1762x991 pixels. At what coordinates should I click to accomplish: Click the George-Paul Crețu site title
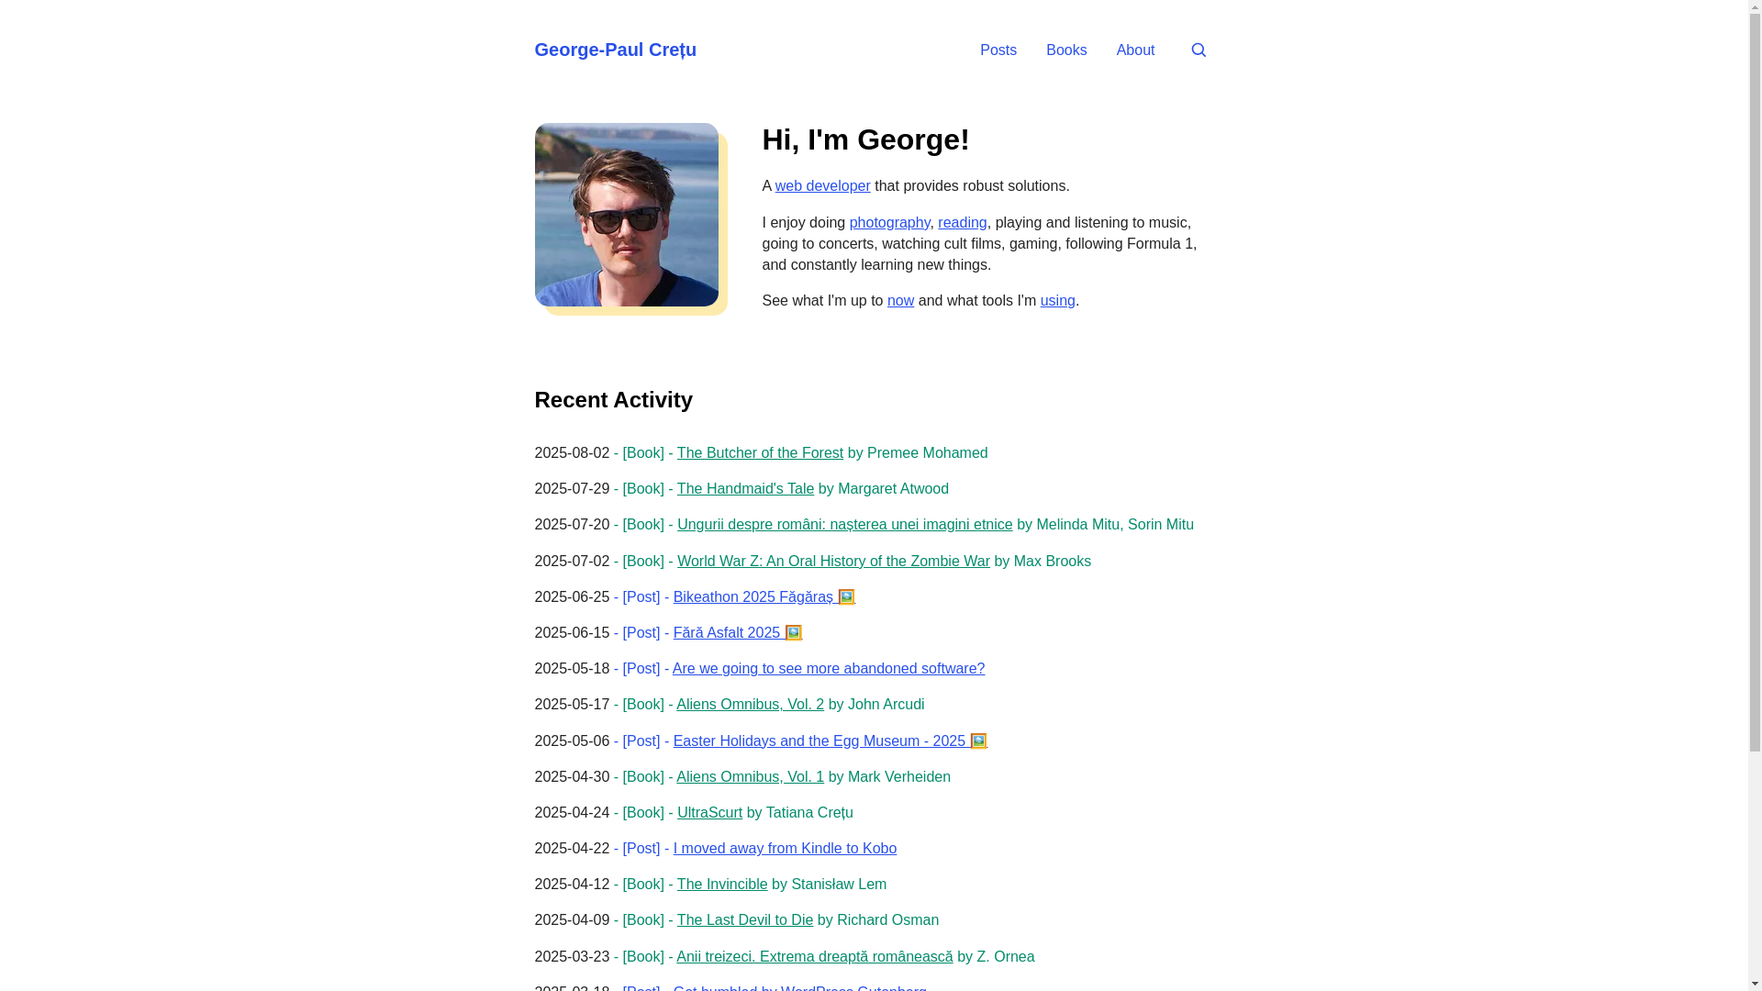pyautogui.click(x=615, y=50)
